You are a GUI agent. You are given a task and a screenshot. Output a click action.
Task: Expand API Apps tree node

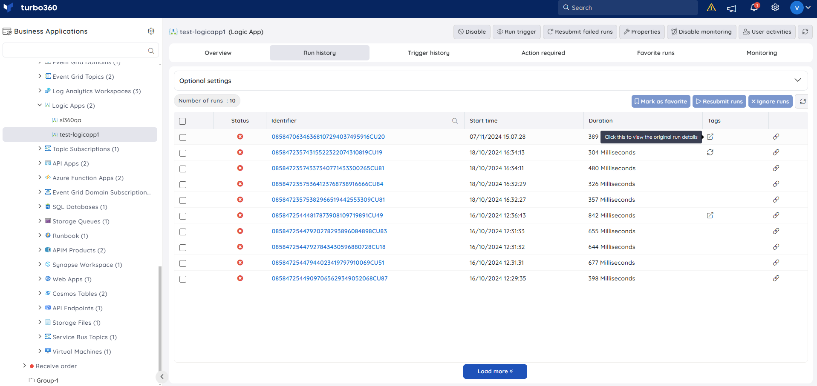click(x=40, y=163)
